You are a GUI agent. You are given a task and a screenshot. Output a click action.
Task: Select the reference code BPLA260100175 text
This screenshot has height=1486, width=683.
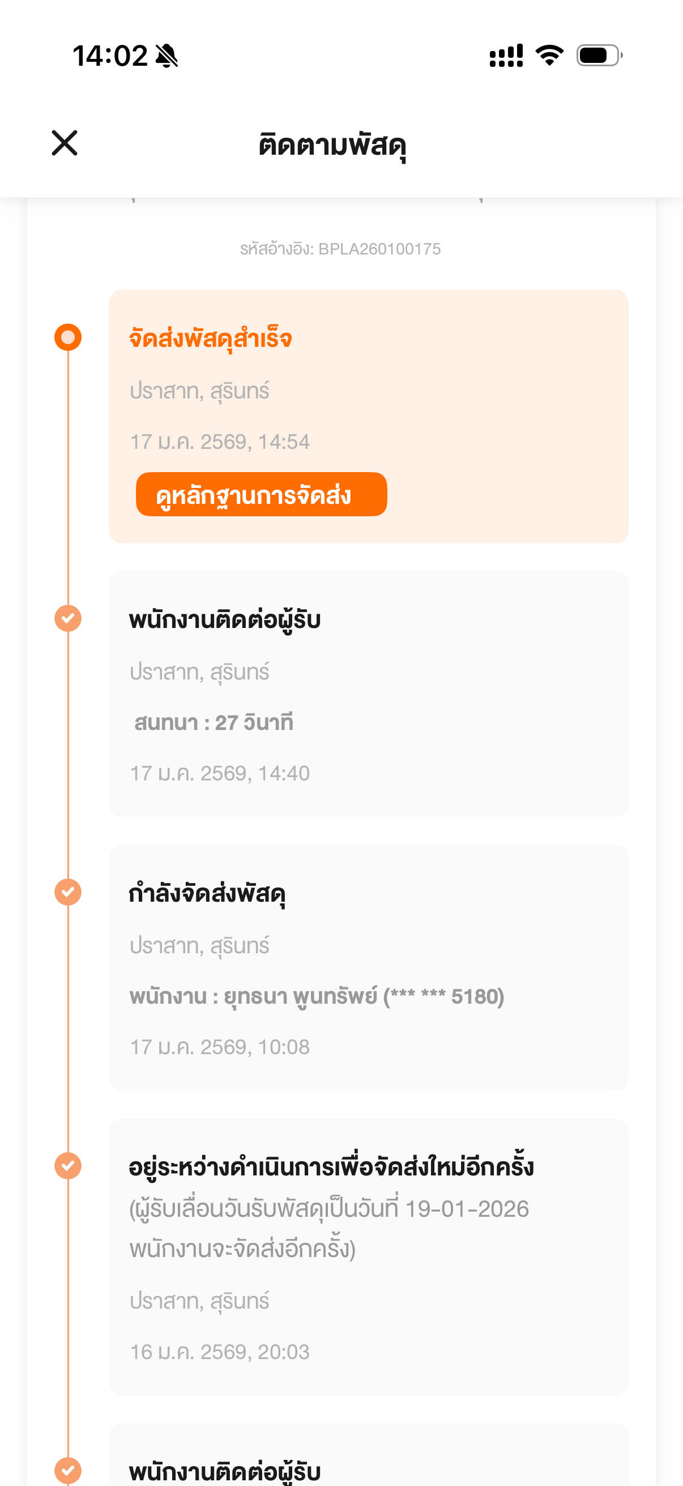[x=340, y=249]
